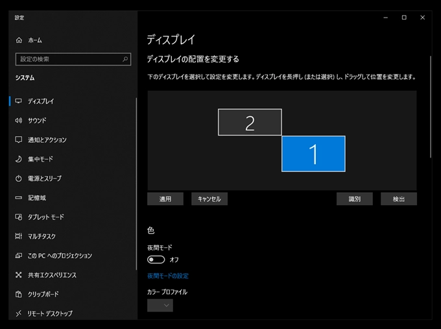
Task: Click the sidebar vertical scrollbar
Action: pyautogui.click(x=136, y=184)
